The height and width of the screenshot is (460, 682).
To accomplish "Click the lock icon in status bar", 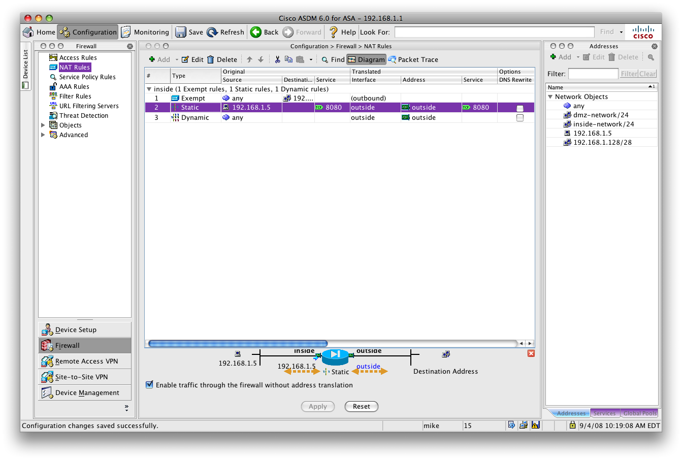I will click(573, 425).
